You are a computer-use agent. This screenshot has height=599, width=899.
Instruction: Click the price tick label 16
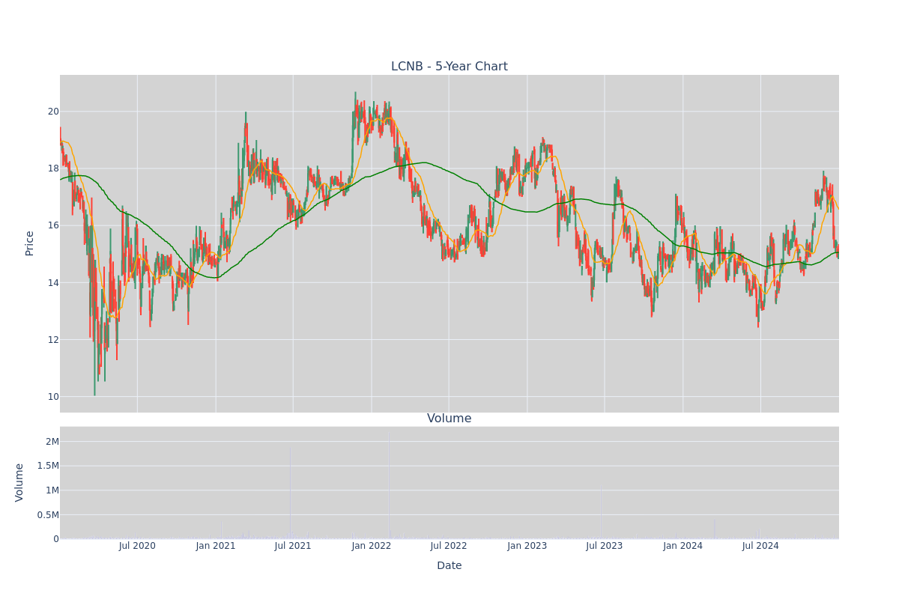click(53, 225)
